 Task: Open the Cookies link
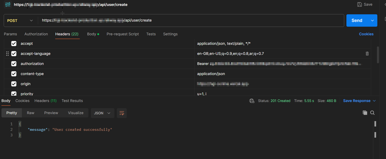point(366,34)
